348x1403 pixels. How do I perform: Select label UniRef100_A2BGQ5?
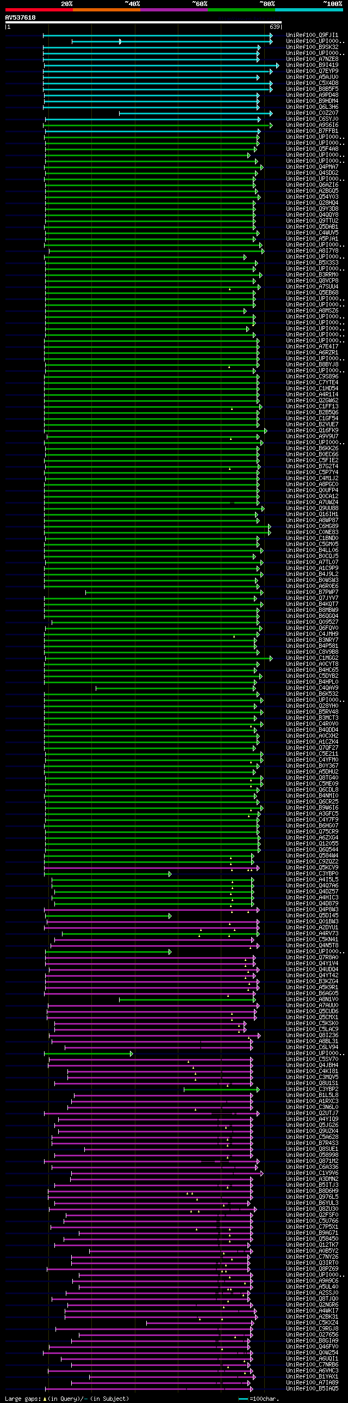[312, 191]
